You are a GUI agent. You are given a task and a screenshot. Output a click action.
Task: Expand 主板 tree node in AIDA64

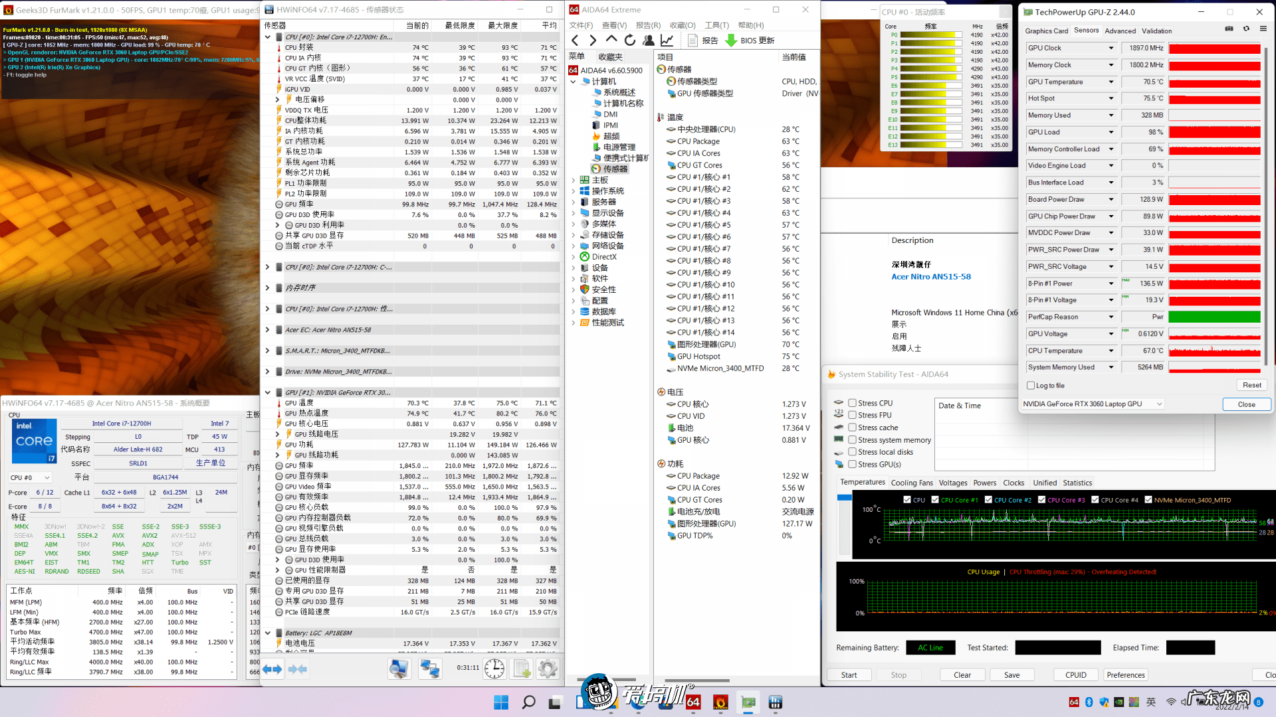(x=574, y=180)
